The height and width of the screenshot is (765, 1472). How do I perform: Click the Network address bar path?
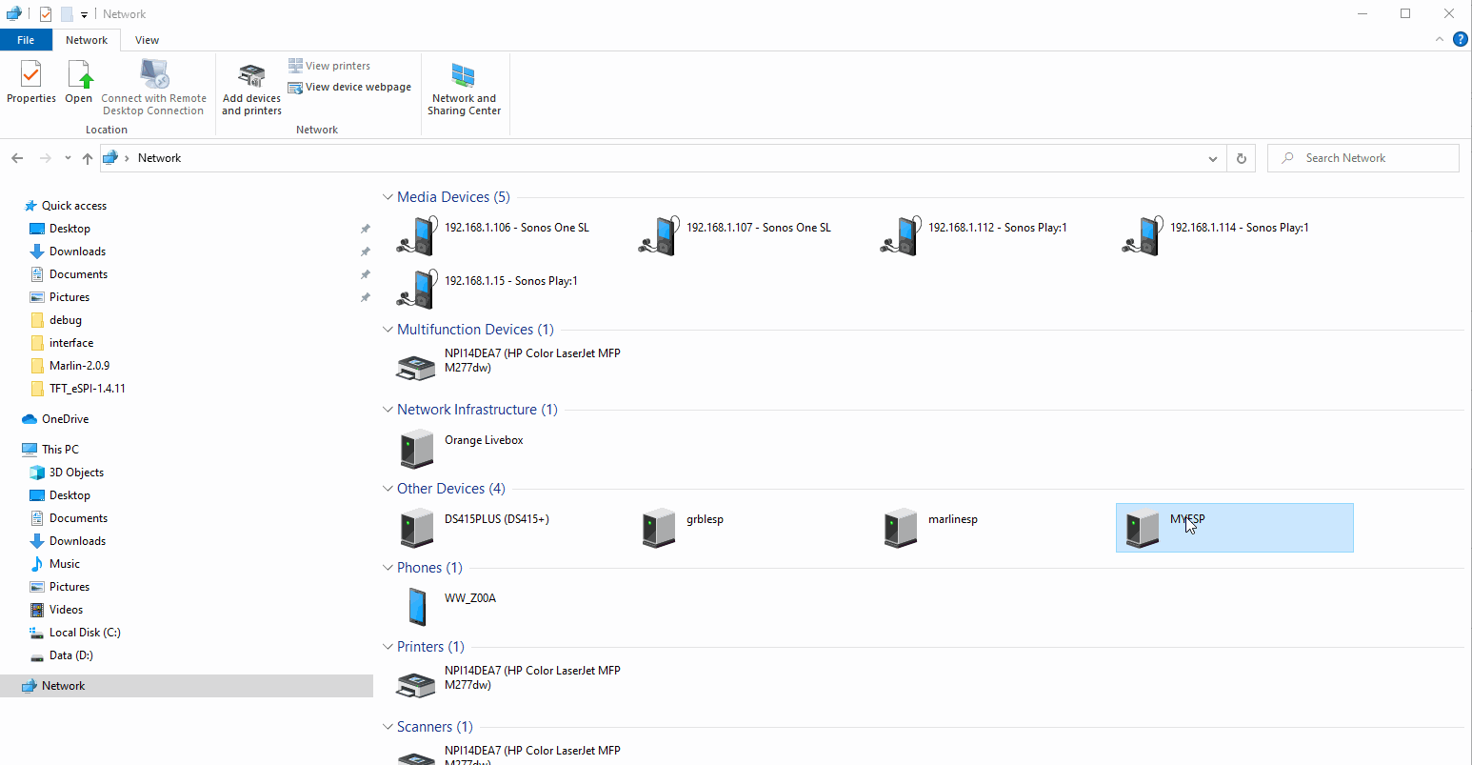pos(159,158)
